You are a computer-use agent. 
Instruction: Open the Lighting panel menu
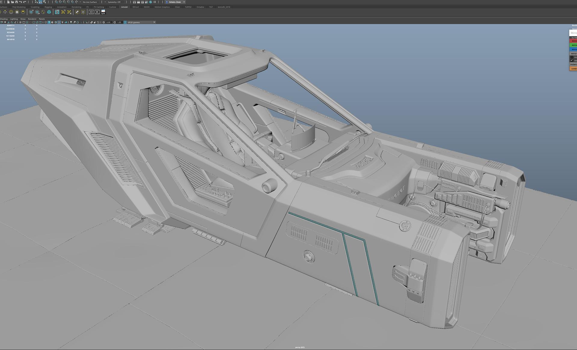(14, 19)
